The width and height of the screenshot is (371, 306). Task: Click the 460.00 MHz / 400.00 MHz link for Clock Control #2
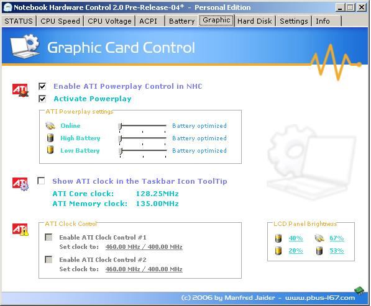coord(144,269)
